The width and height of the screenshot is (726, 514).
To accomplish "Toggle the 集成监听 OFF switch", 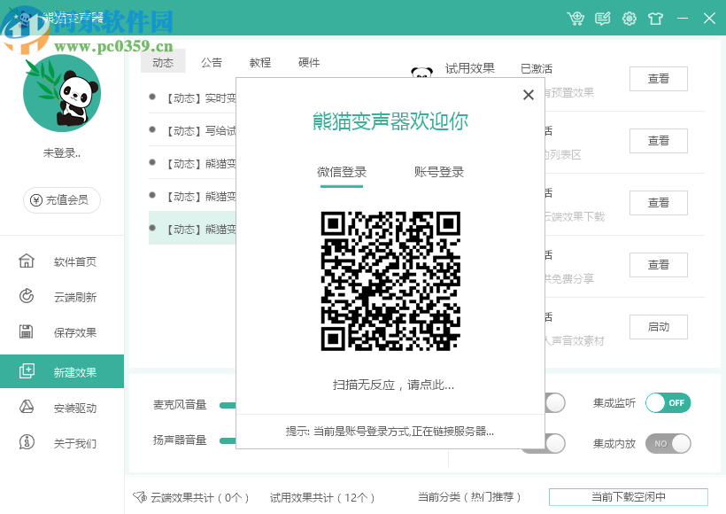I will click(x=668, y=402).
